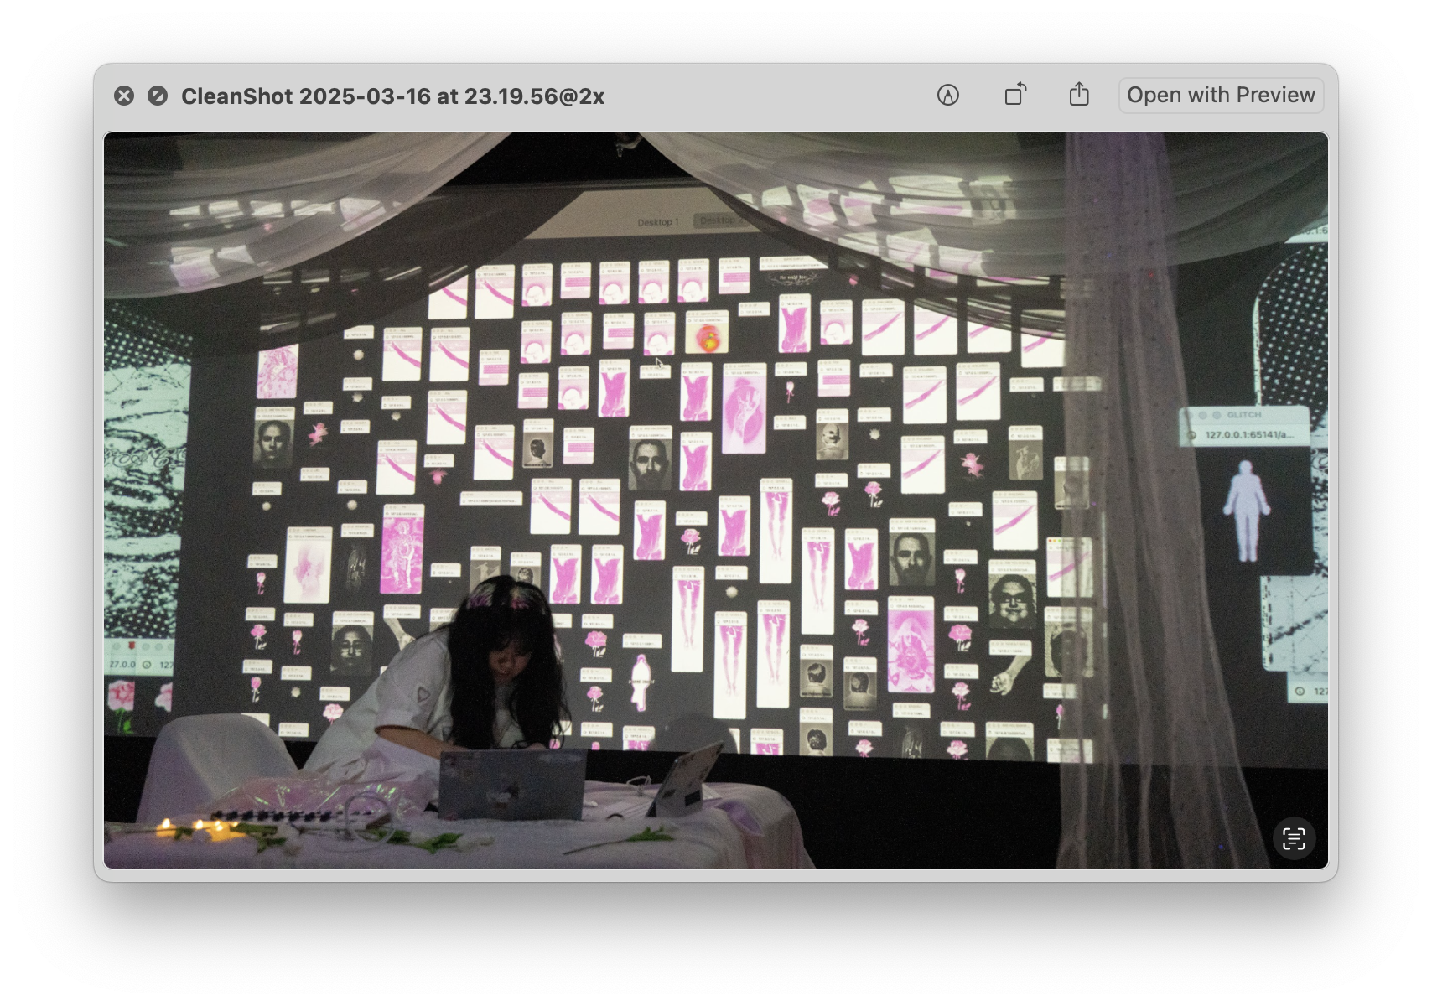Toggle Live Text detection icon on photo

(x=1294, y=838)
